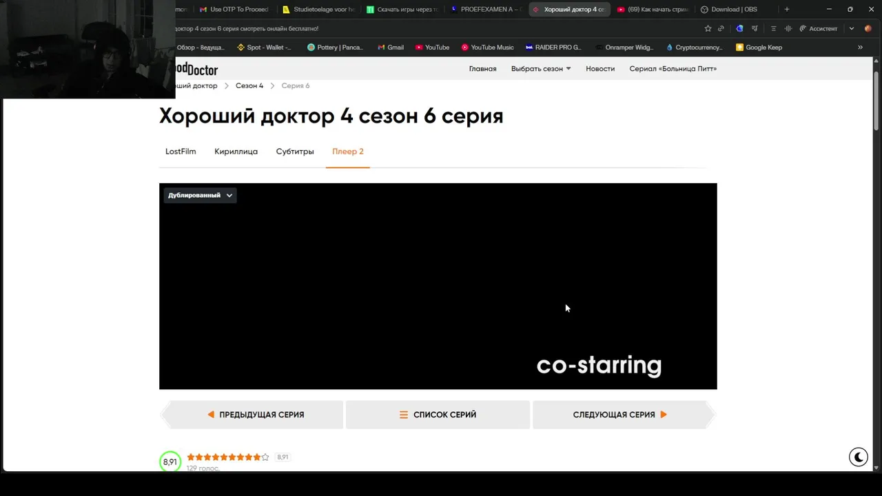Image resolution: width=882 pixels, height=496 pixels.
Task: Open the three-lines reader icon in toolbar
Action: point(773,28)
